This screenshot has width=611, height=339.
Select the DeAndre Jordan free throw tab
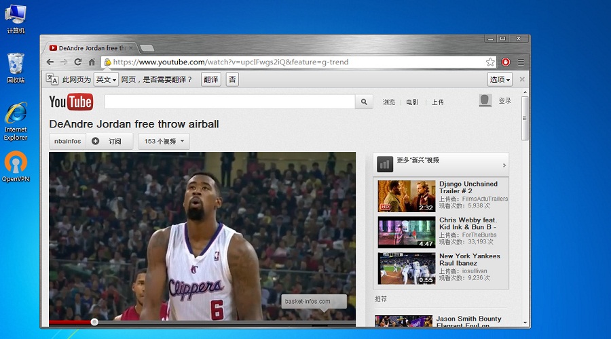pyautogui.click(x=89, y=48)
